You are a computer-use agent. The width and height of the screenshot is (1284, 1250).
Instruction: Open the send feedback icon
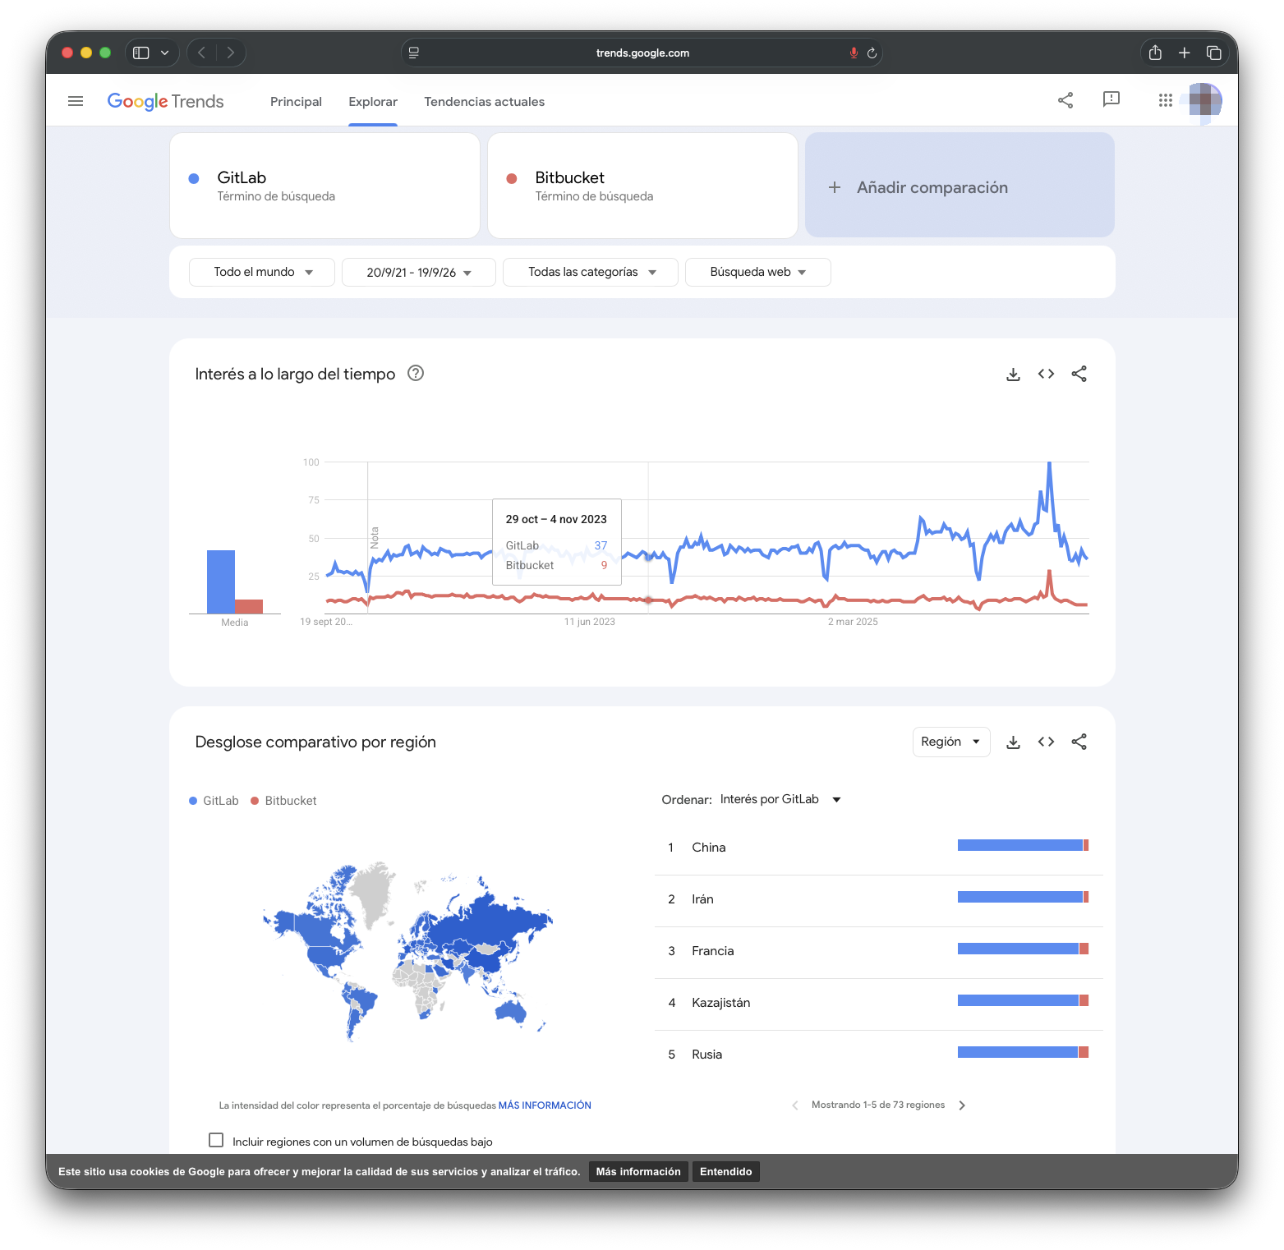pyautogui.click(x=1111, y=99)
